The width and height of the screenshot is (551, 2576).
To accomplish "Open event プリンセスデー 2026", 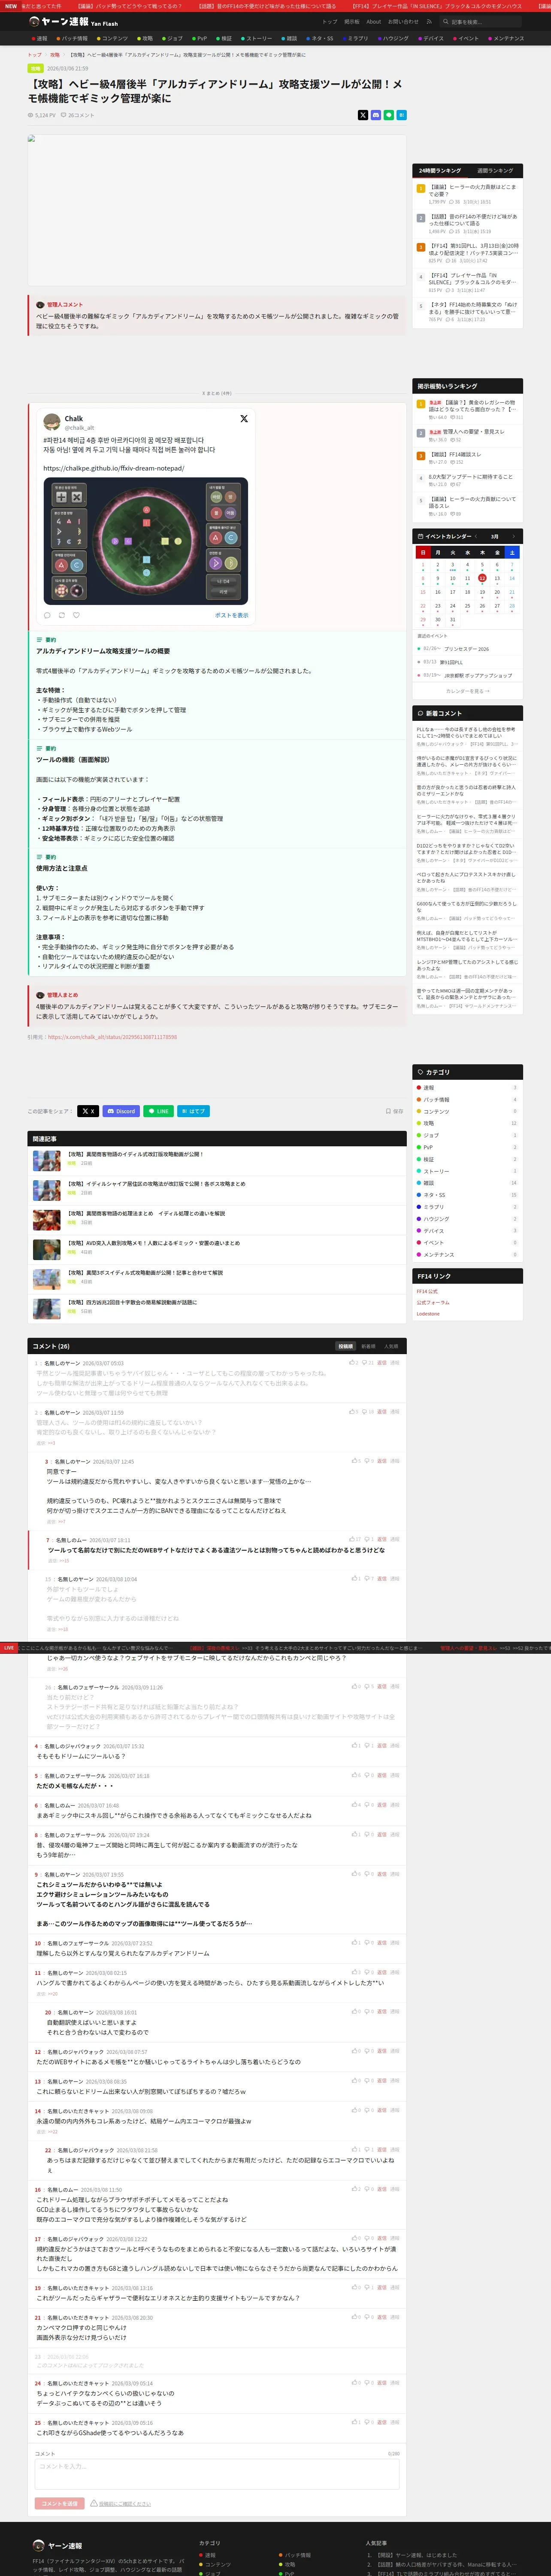I will (x=466, y=649).
